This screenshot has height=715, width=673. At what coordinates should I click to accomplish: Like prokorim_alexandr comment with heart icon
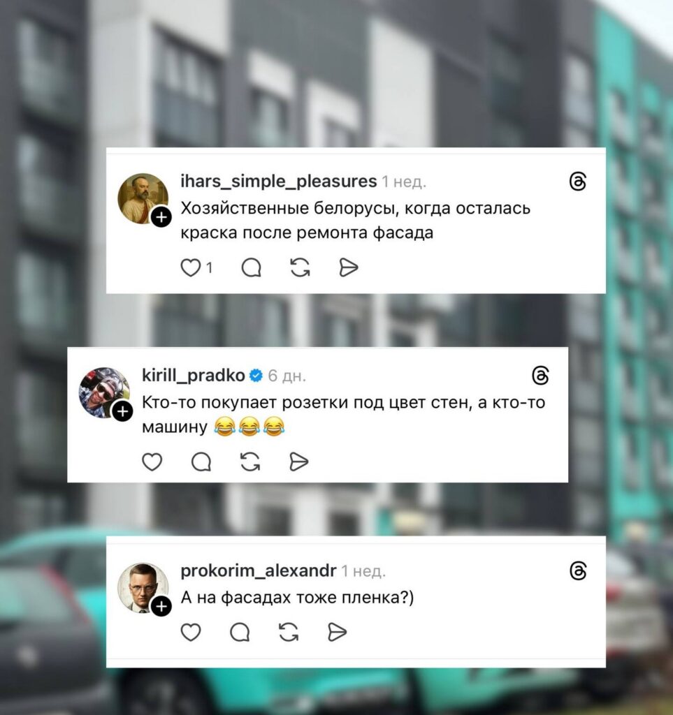point(191,633)
